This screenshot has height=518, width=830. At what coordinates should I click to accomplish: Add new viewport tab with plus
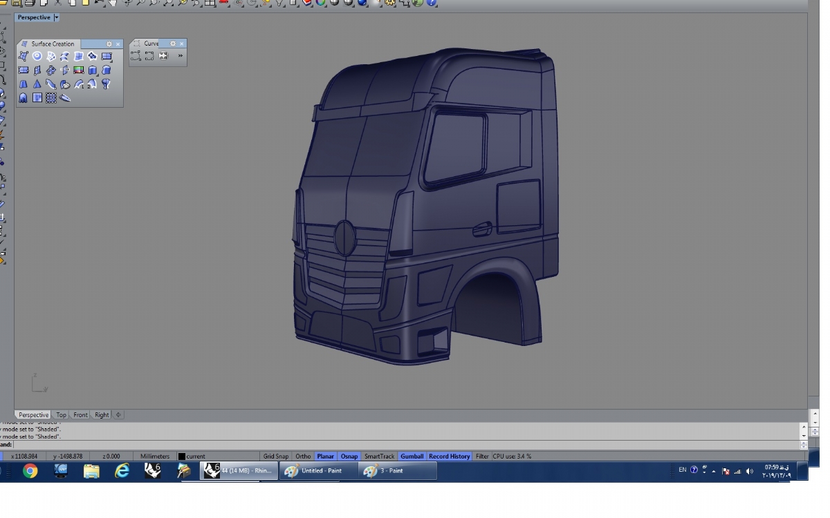click(118, 415)
